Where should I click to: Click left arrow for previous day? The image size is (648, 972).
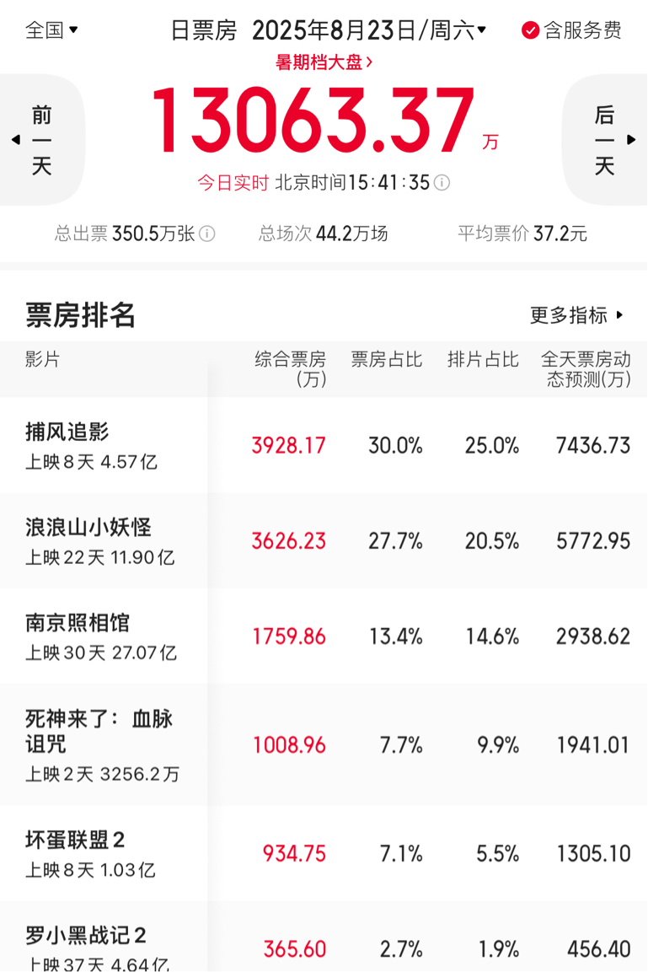(16, 140)
